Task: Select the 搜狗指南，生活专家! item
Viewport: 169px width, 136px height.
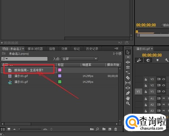Action: point(29,70)
